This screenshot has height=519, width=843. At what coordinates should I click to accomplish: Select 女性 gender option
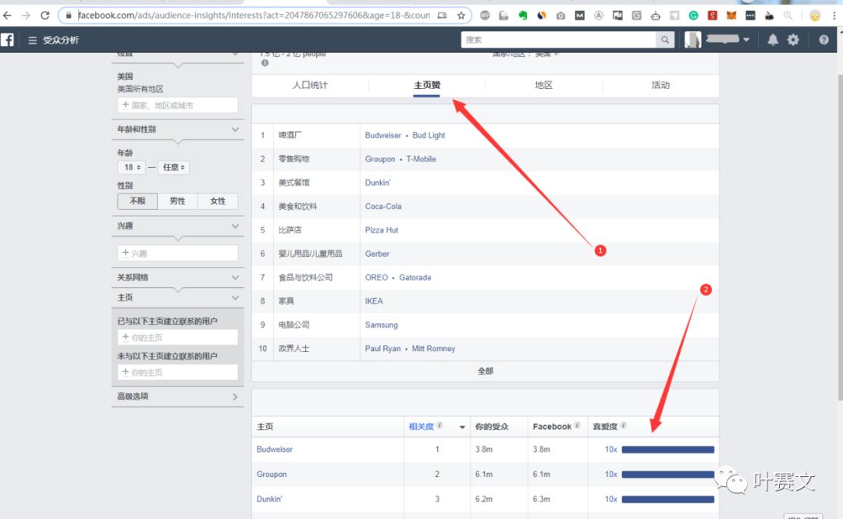click(x=218, y=201)
